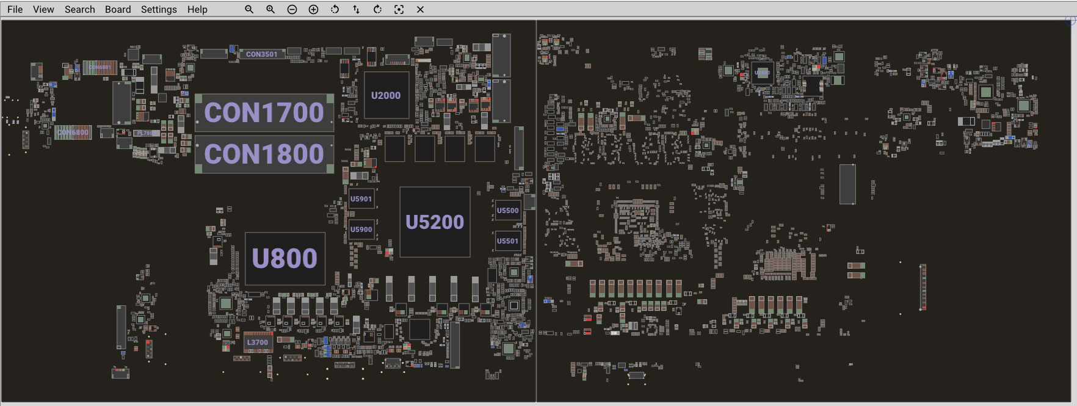Rotate board counter-clockwise
The width and height of the screenshot is (1077, 406).
[335, 9]
